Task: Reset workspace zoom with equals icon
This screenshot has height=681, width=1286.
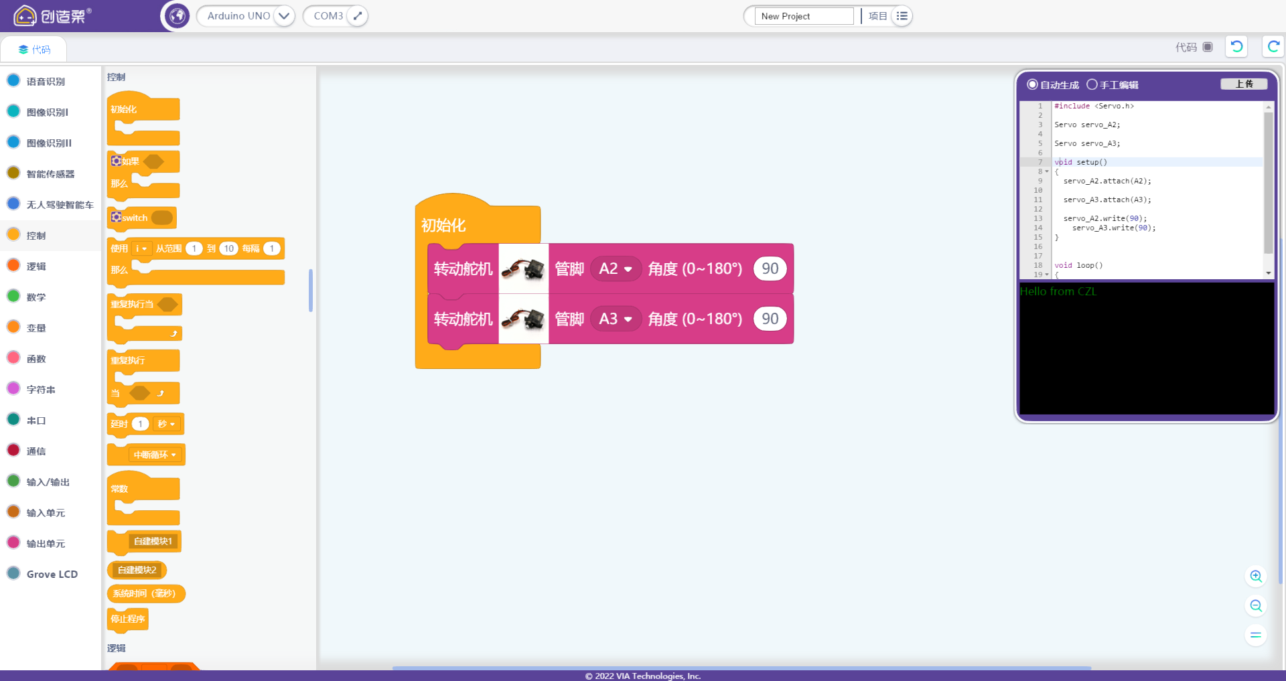Action: pos(1256,635)
